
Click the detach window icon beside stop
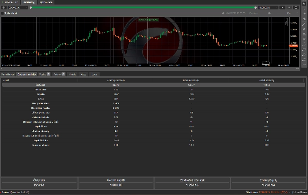coord(296,8)
